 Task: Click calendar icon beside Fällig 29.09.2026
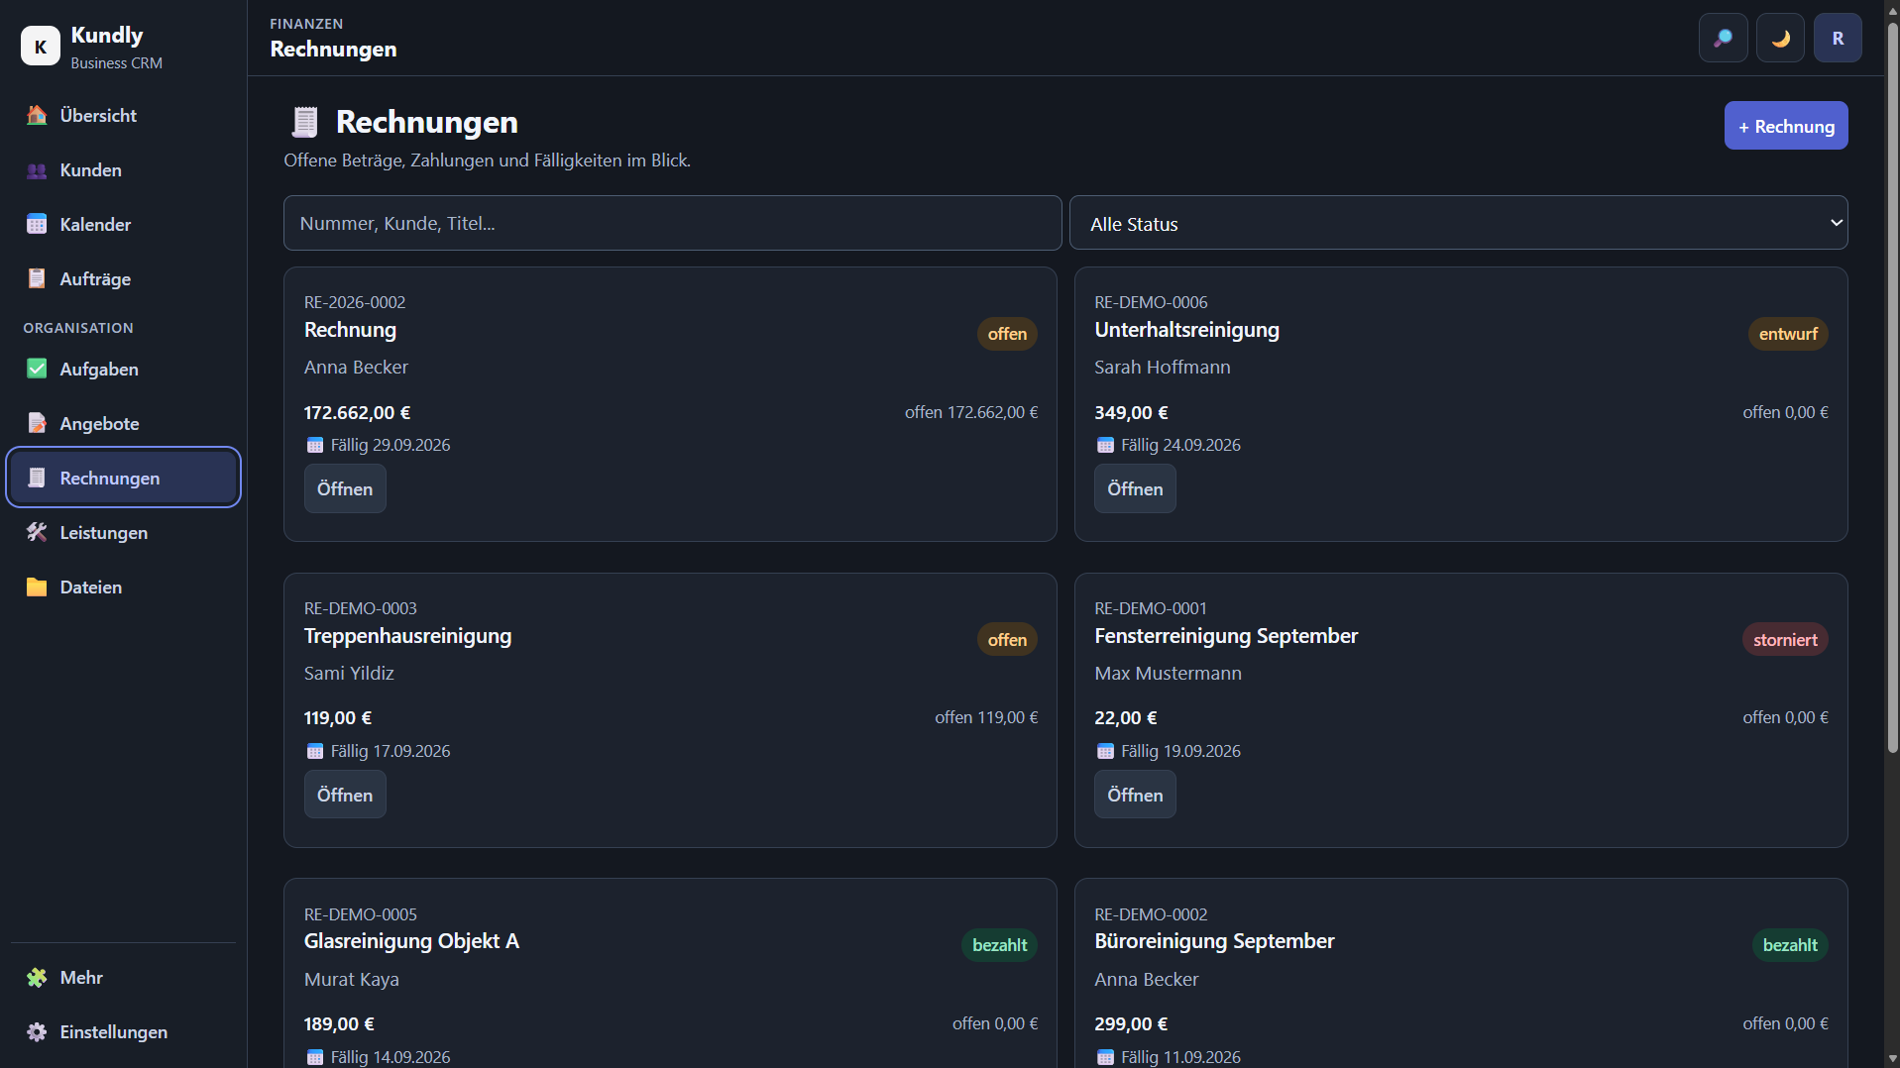tap(315, 446)
